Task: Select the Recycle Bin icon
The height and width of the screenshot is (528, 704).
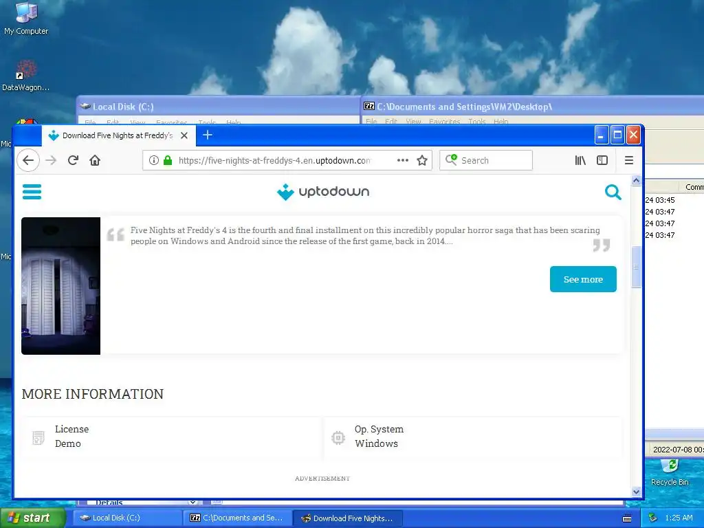Action: [x=670, y=472]
